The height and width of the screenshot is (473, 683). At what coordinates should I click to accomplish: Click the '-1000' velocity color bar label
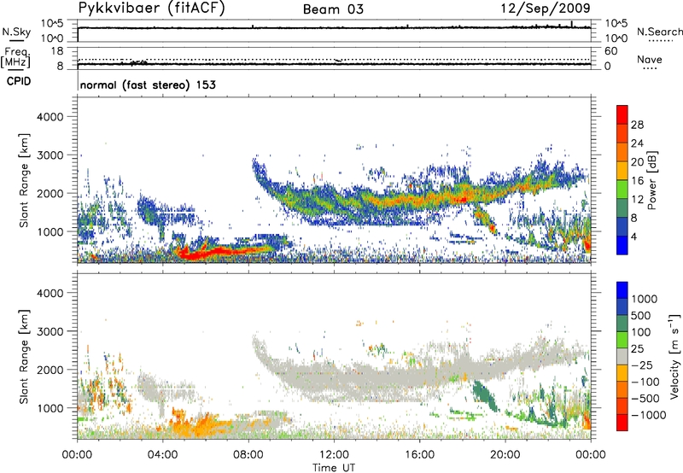[x=649, y=415]
